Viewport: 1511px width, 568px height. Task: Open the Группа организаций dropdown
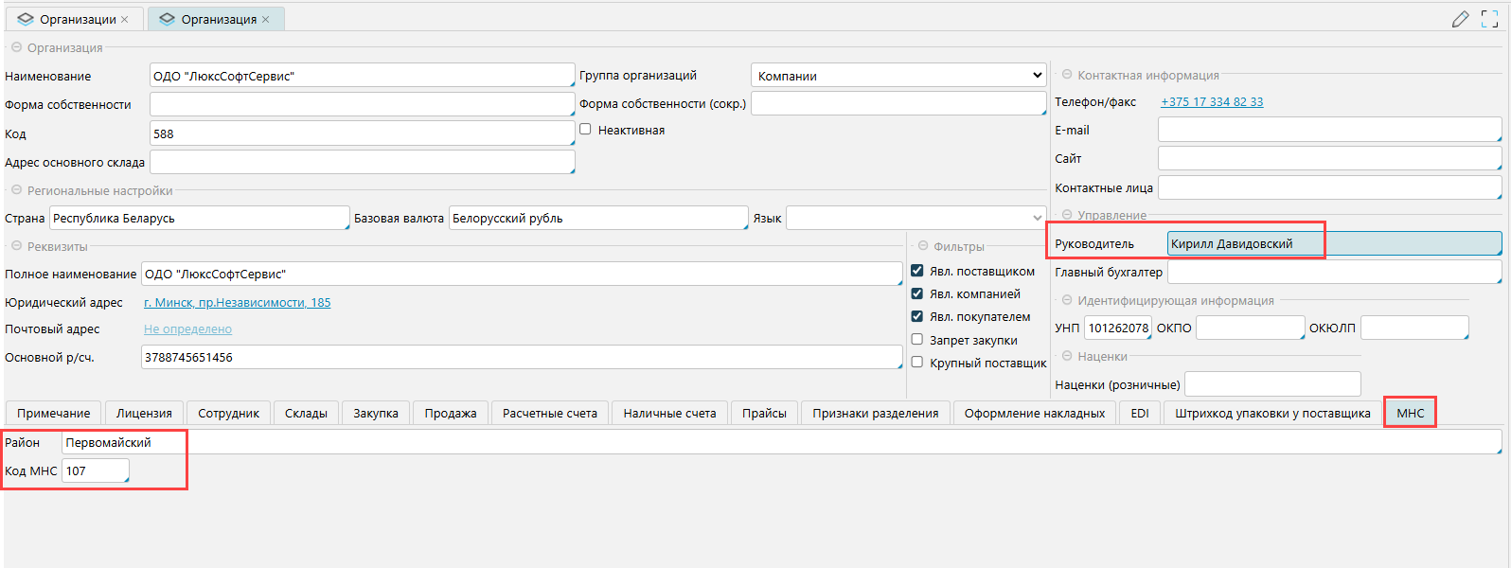tap(898, 76)
